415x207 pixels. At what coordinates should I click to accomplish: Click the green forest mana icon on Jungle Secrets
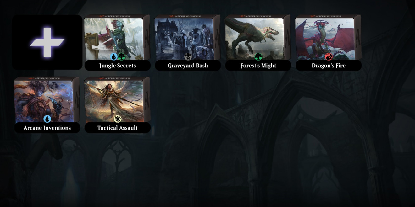click(121, 56)
